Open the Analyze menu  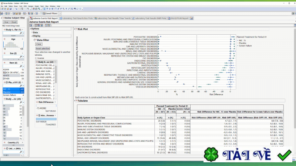point(30,6)
